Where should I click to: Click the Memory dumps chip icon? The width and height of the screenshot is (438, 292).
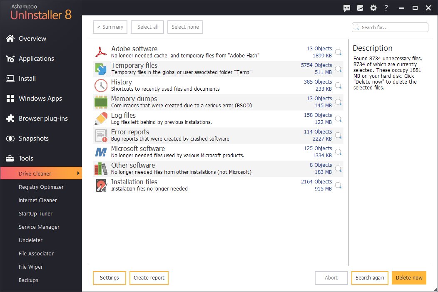(101, 102)
